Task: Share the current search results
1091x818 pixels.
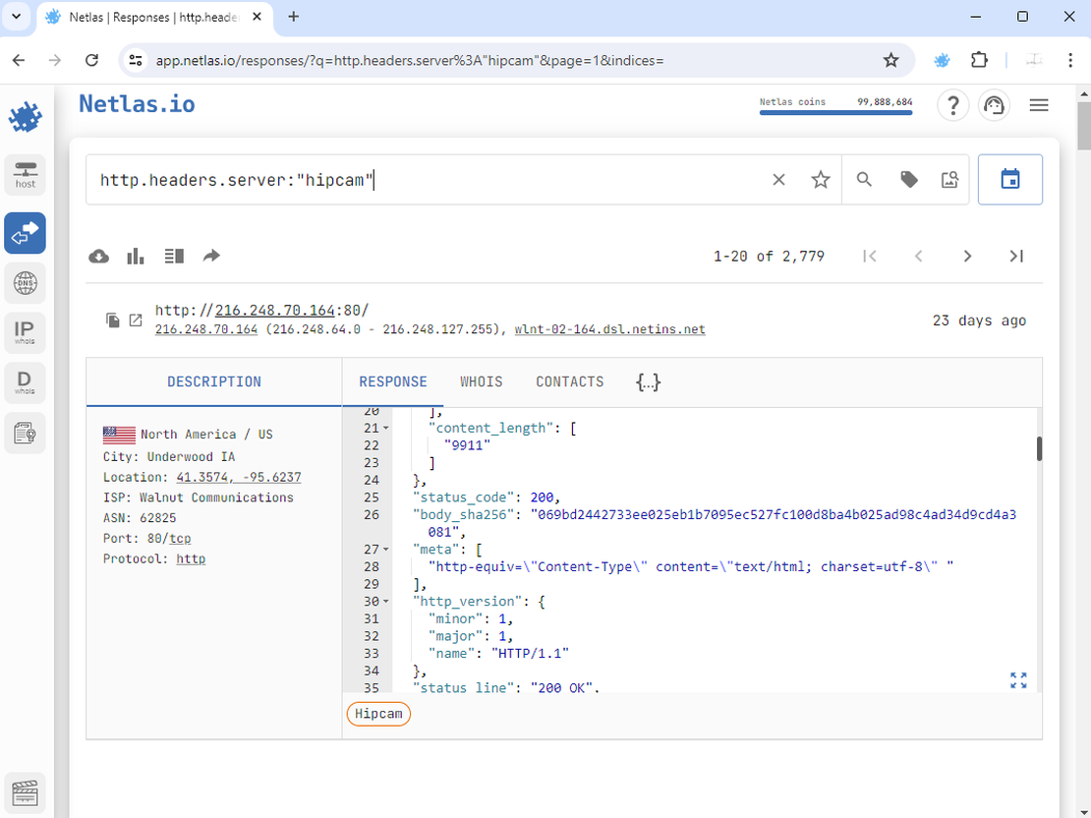Action: point(211,256)
